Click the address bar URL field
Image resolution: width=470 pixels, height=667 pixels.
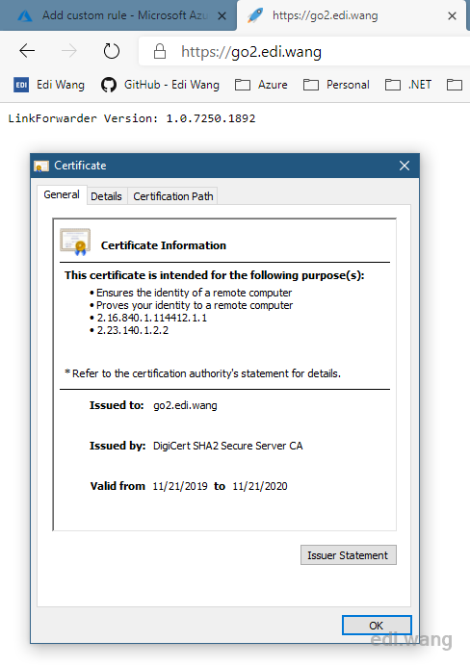(304, 51)
